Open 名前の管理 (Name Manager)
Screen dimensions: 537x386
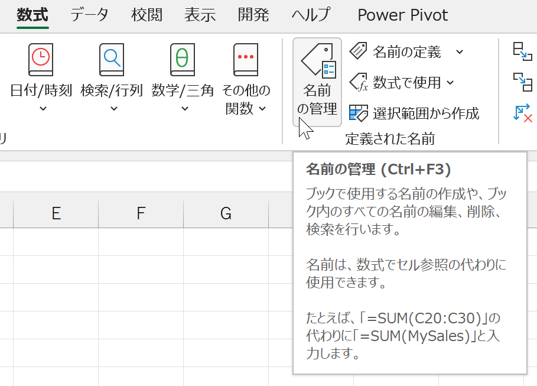pyautogui.click(x=317, y=82)
